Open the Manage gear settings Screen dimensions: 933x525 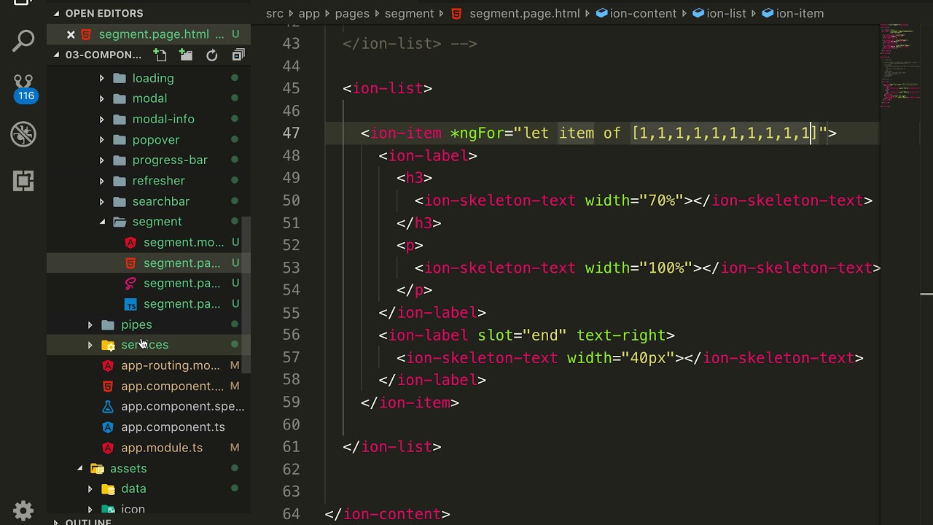(23, 510)
